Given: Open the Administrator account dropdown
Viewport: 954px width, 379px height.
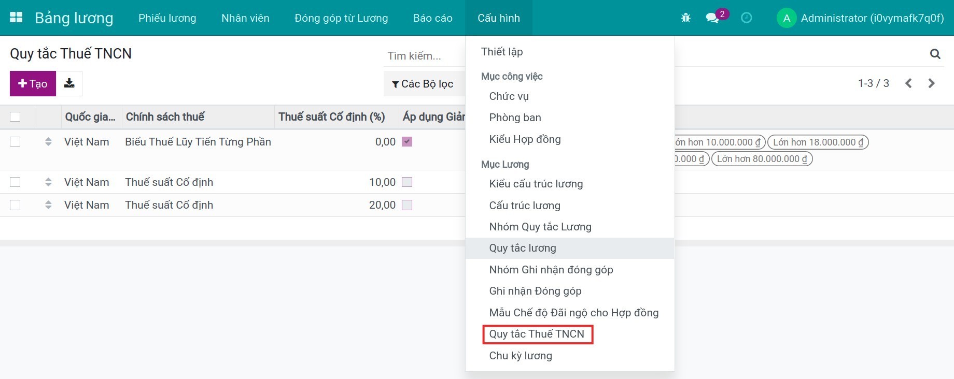Looking at the screenshot, I should [x=861, y=18].
